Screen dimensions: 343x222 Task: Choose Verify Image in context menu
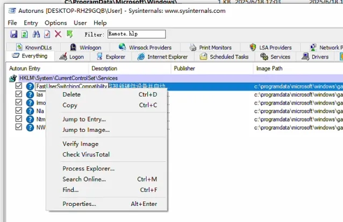107,144
